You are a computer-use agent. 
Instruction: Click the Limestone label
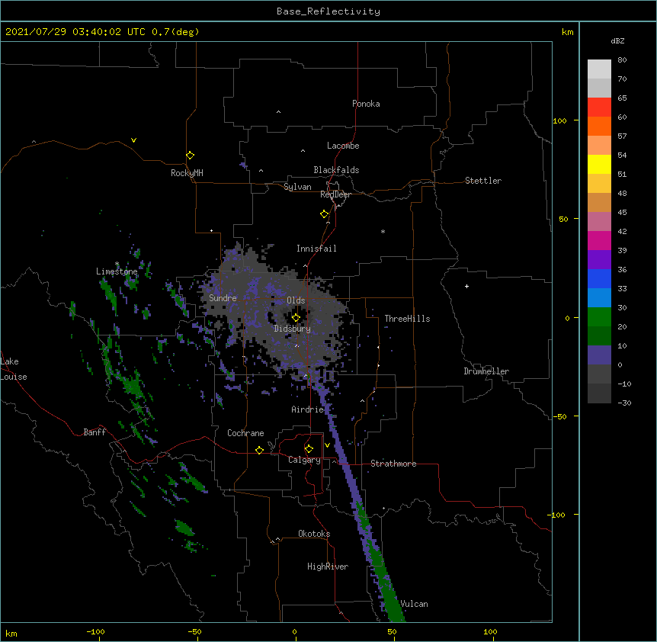pos(117,271)
